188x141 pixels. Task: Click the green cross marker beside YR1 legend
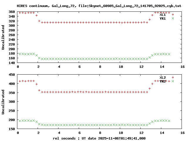click(173, 18)
